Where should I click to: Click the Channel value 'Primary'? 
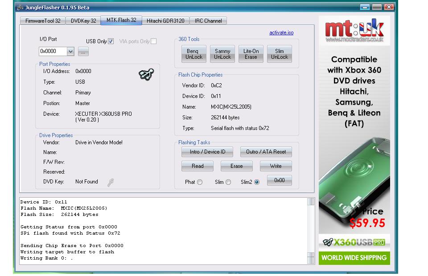tap(83, 93)
